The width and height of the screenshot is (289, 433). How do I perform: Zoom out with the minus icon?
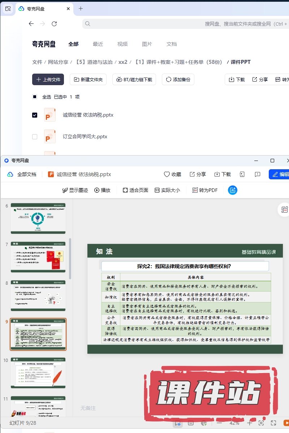(219, 423)
